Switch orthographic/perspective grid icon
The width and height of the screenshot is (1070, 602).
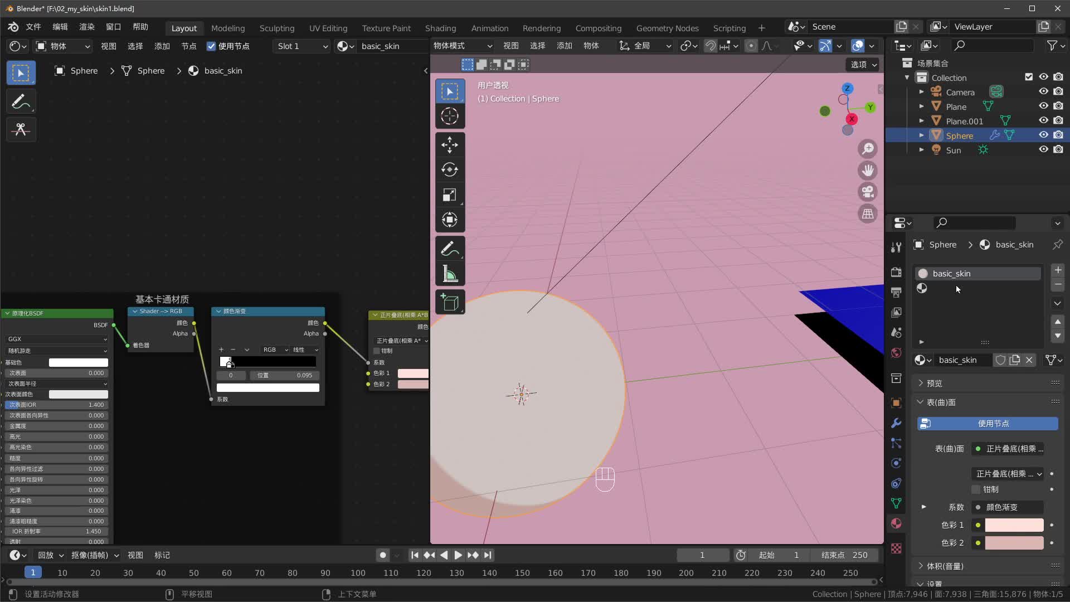[868, 214]
